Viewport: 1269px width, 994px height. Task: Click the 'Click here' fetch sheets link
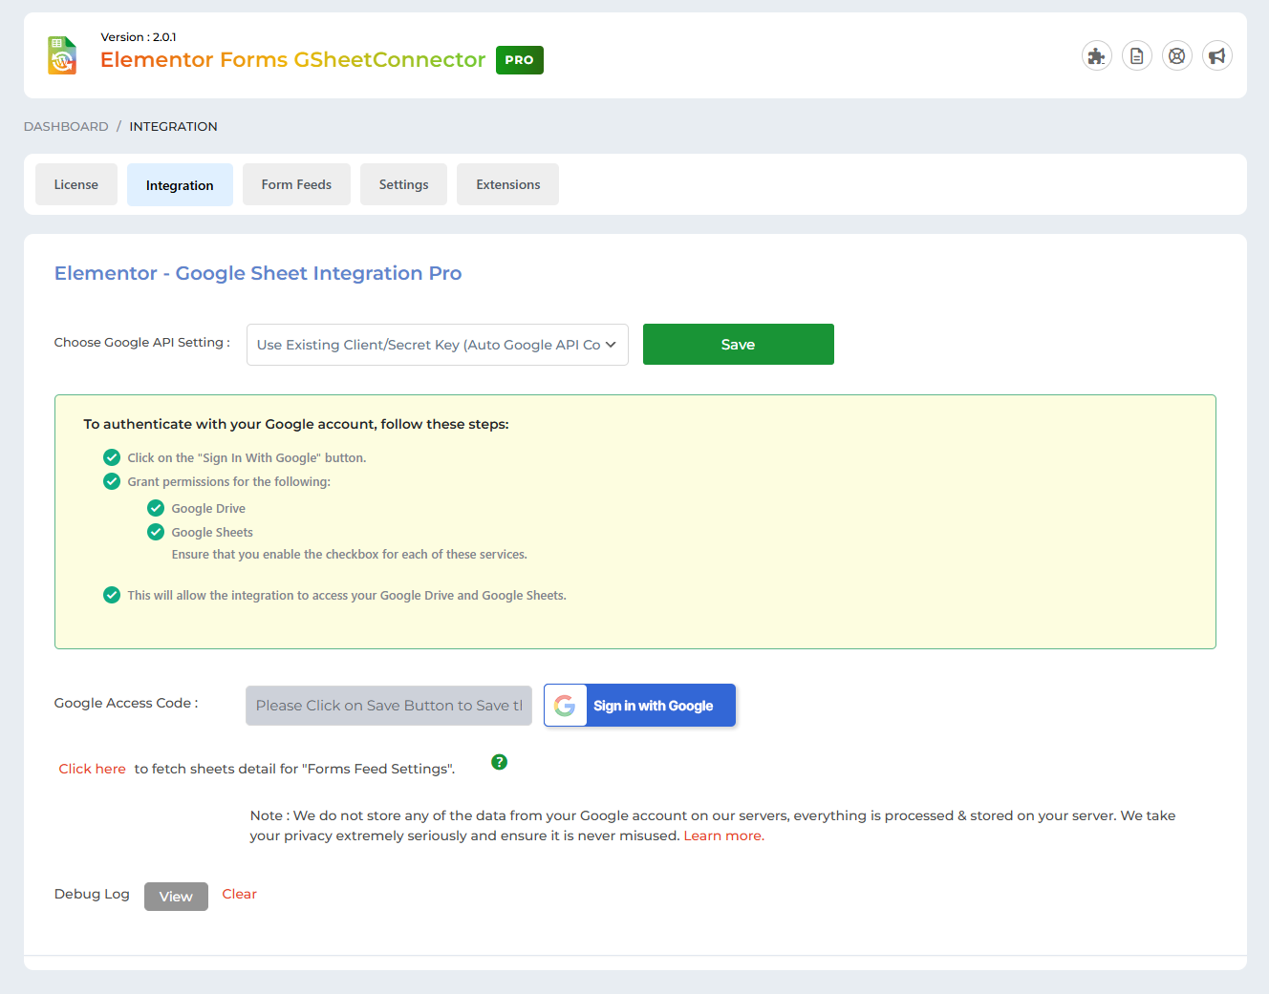pos(92,770)
